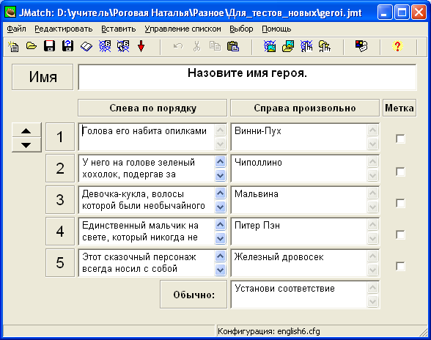Screen dimensions: 431x340
Task: Open the Выбор menu
Action: click(241, 29)
